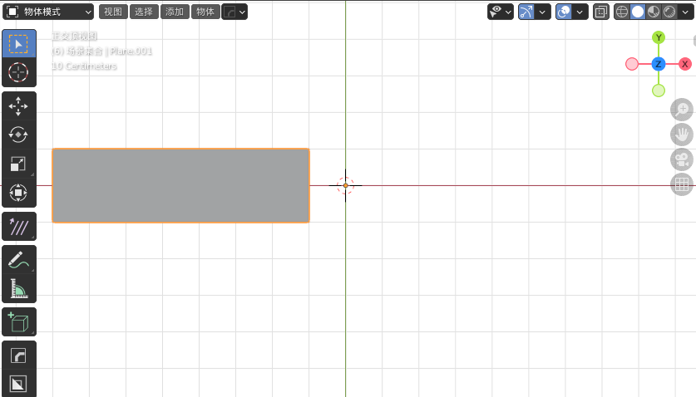Image resolution: width=696 pixels, height=397 pixels.
Task: Open the 添加 menu
Action: pyautogui.click(x=174, y=12)
